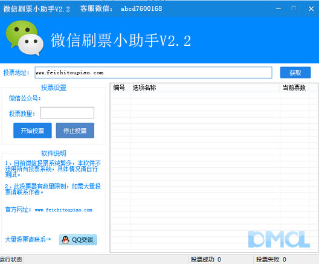Click the 投票地址 label
This screenshot has height=264, width=319.
coord(16,72)
